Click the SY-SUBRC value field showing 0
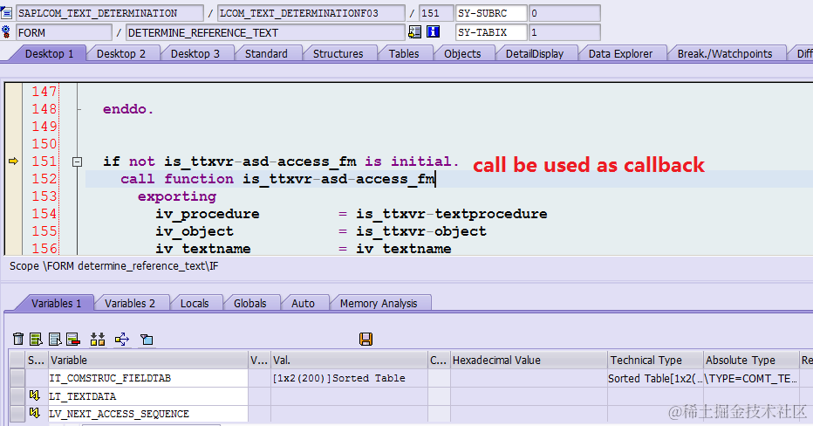813x426 pixels. [564, 13]
